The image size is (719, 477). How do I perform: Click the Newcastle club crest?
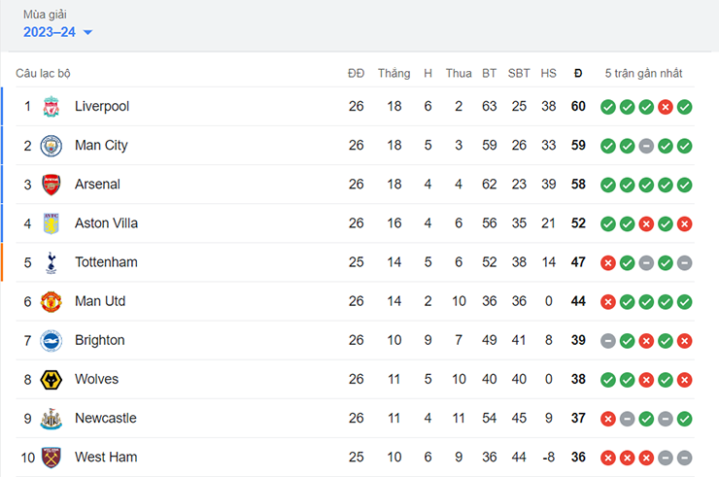(51, 419)
